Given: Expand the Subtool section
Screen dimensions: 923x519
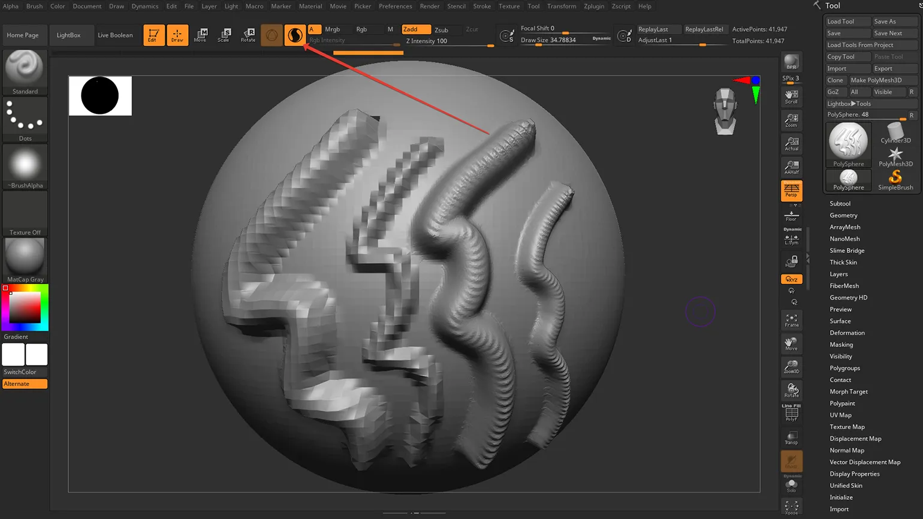Looking at the screenshot, I should 840,204.
